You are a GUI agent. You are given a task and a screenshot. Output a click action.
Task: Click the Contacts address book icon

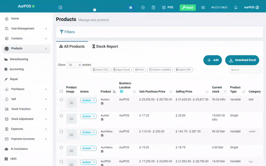pyautogui.click(x=7, y=38)
